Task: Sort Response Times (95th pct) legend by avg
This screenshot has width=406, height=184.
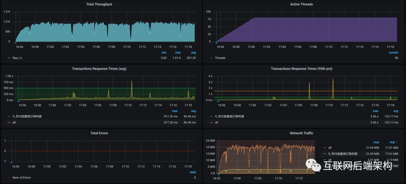Action: pyautogui.click(x=395, y=111)
